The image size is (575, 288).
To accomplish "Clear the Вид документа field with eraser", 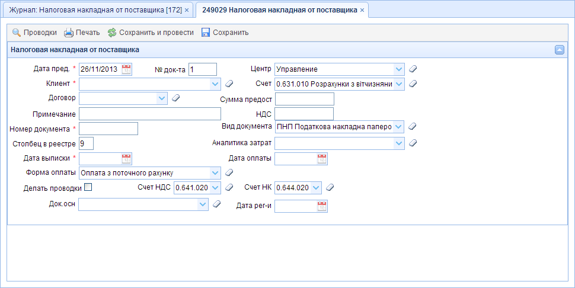I will click(413, 126).
